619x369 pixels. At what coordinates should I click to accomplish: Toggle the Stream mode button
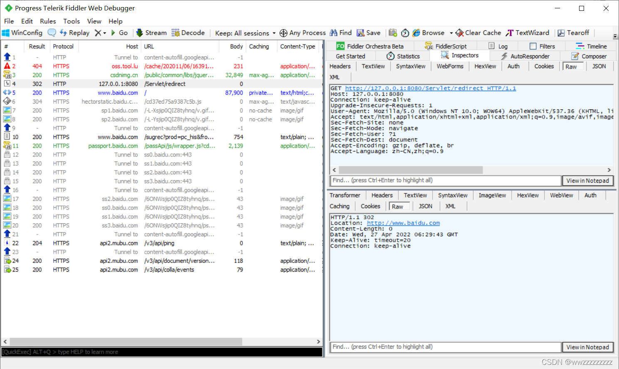[x=151, y=33]
